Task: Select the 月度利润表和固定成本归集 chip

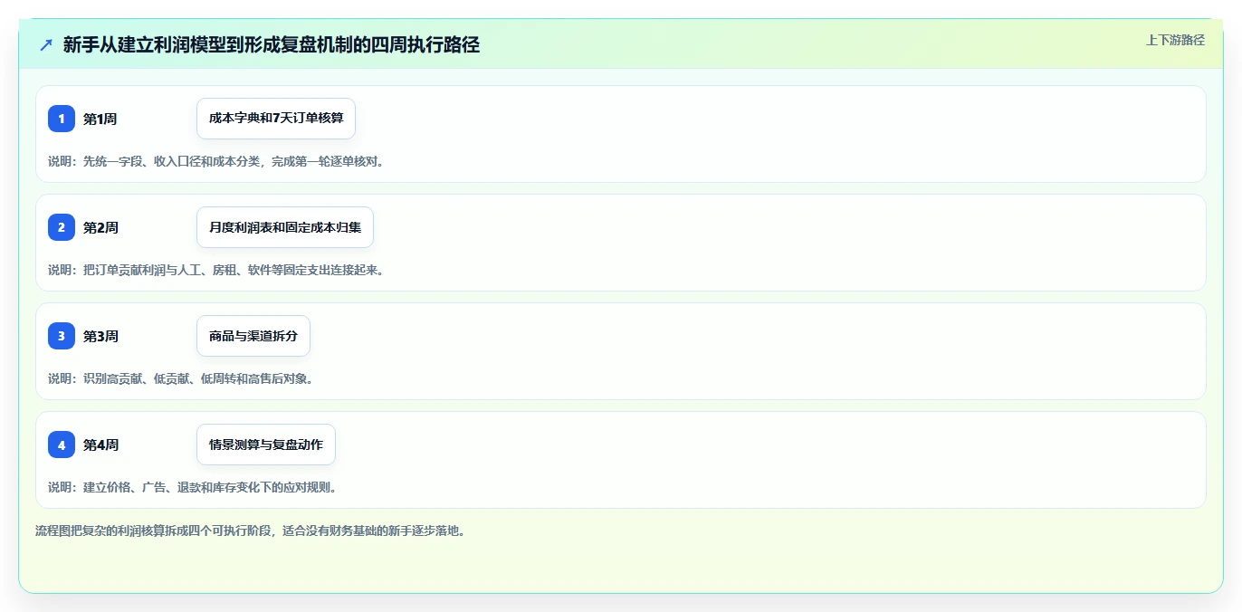Action: tap(285, 227)
